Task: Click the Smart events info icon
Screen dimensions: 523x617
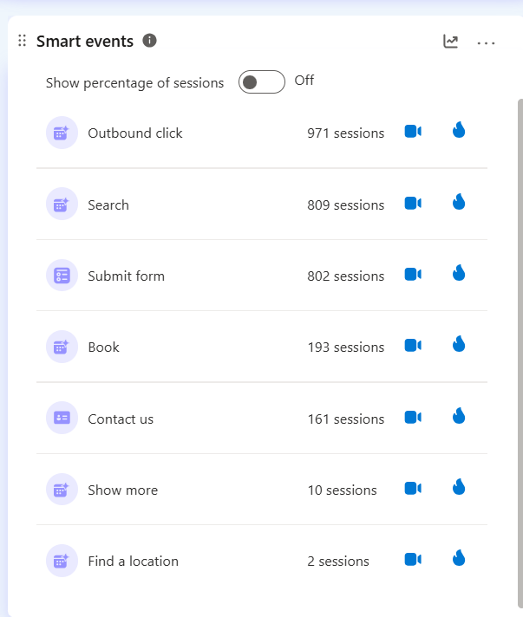Action: tap(149, 41)
